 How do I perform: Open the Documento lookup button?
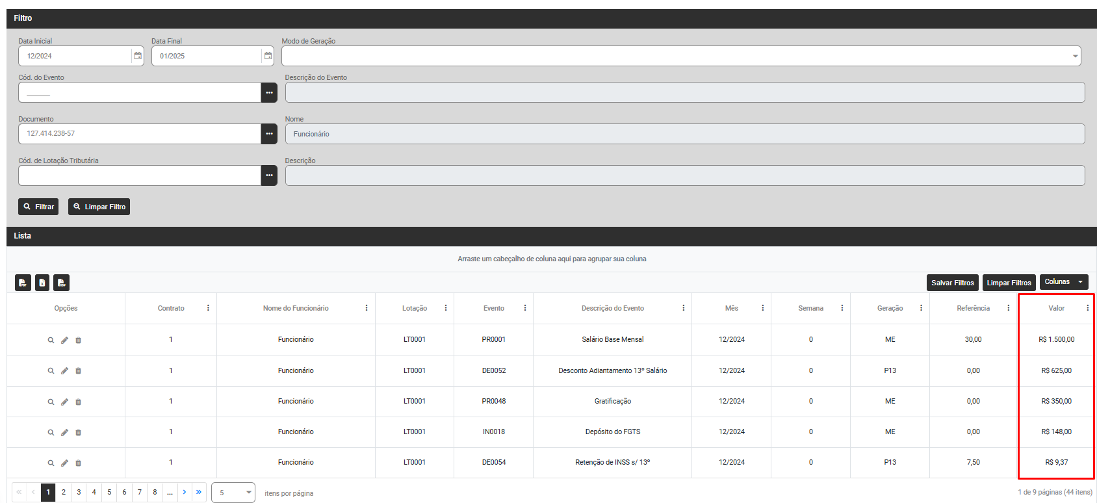coord(269,134)
